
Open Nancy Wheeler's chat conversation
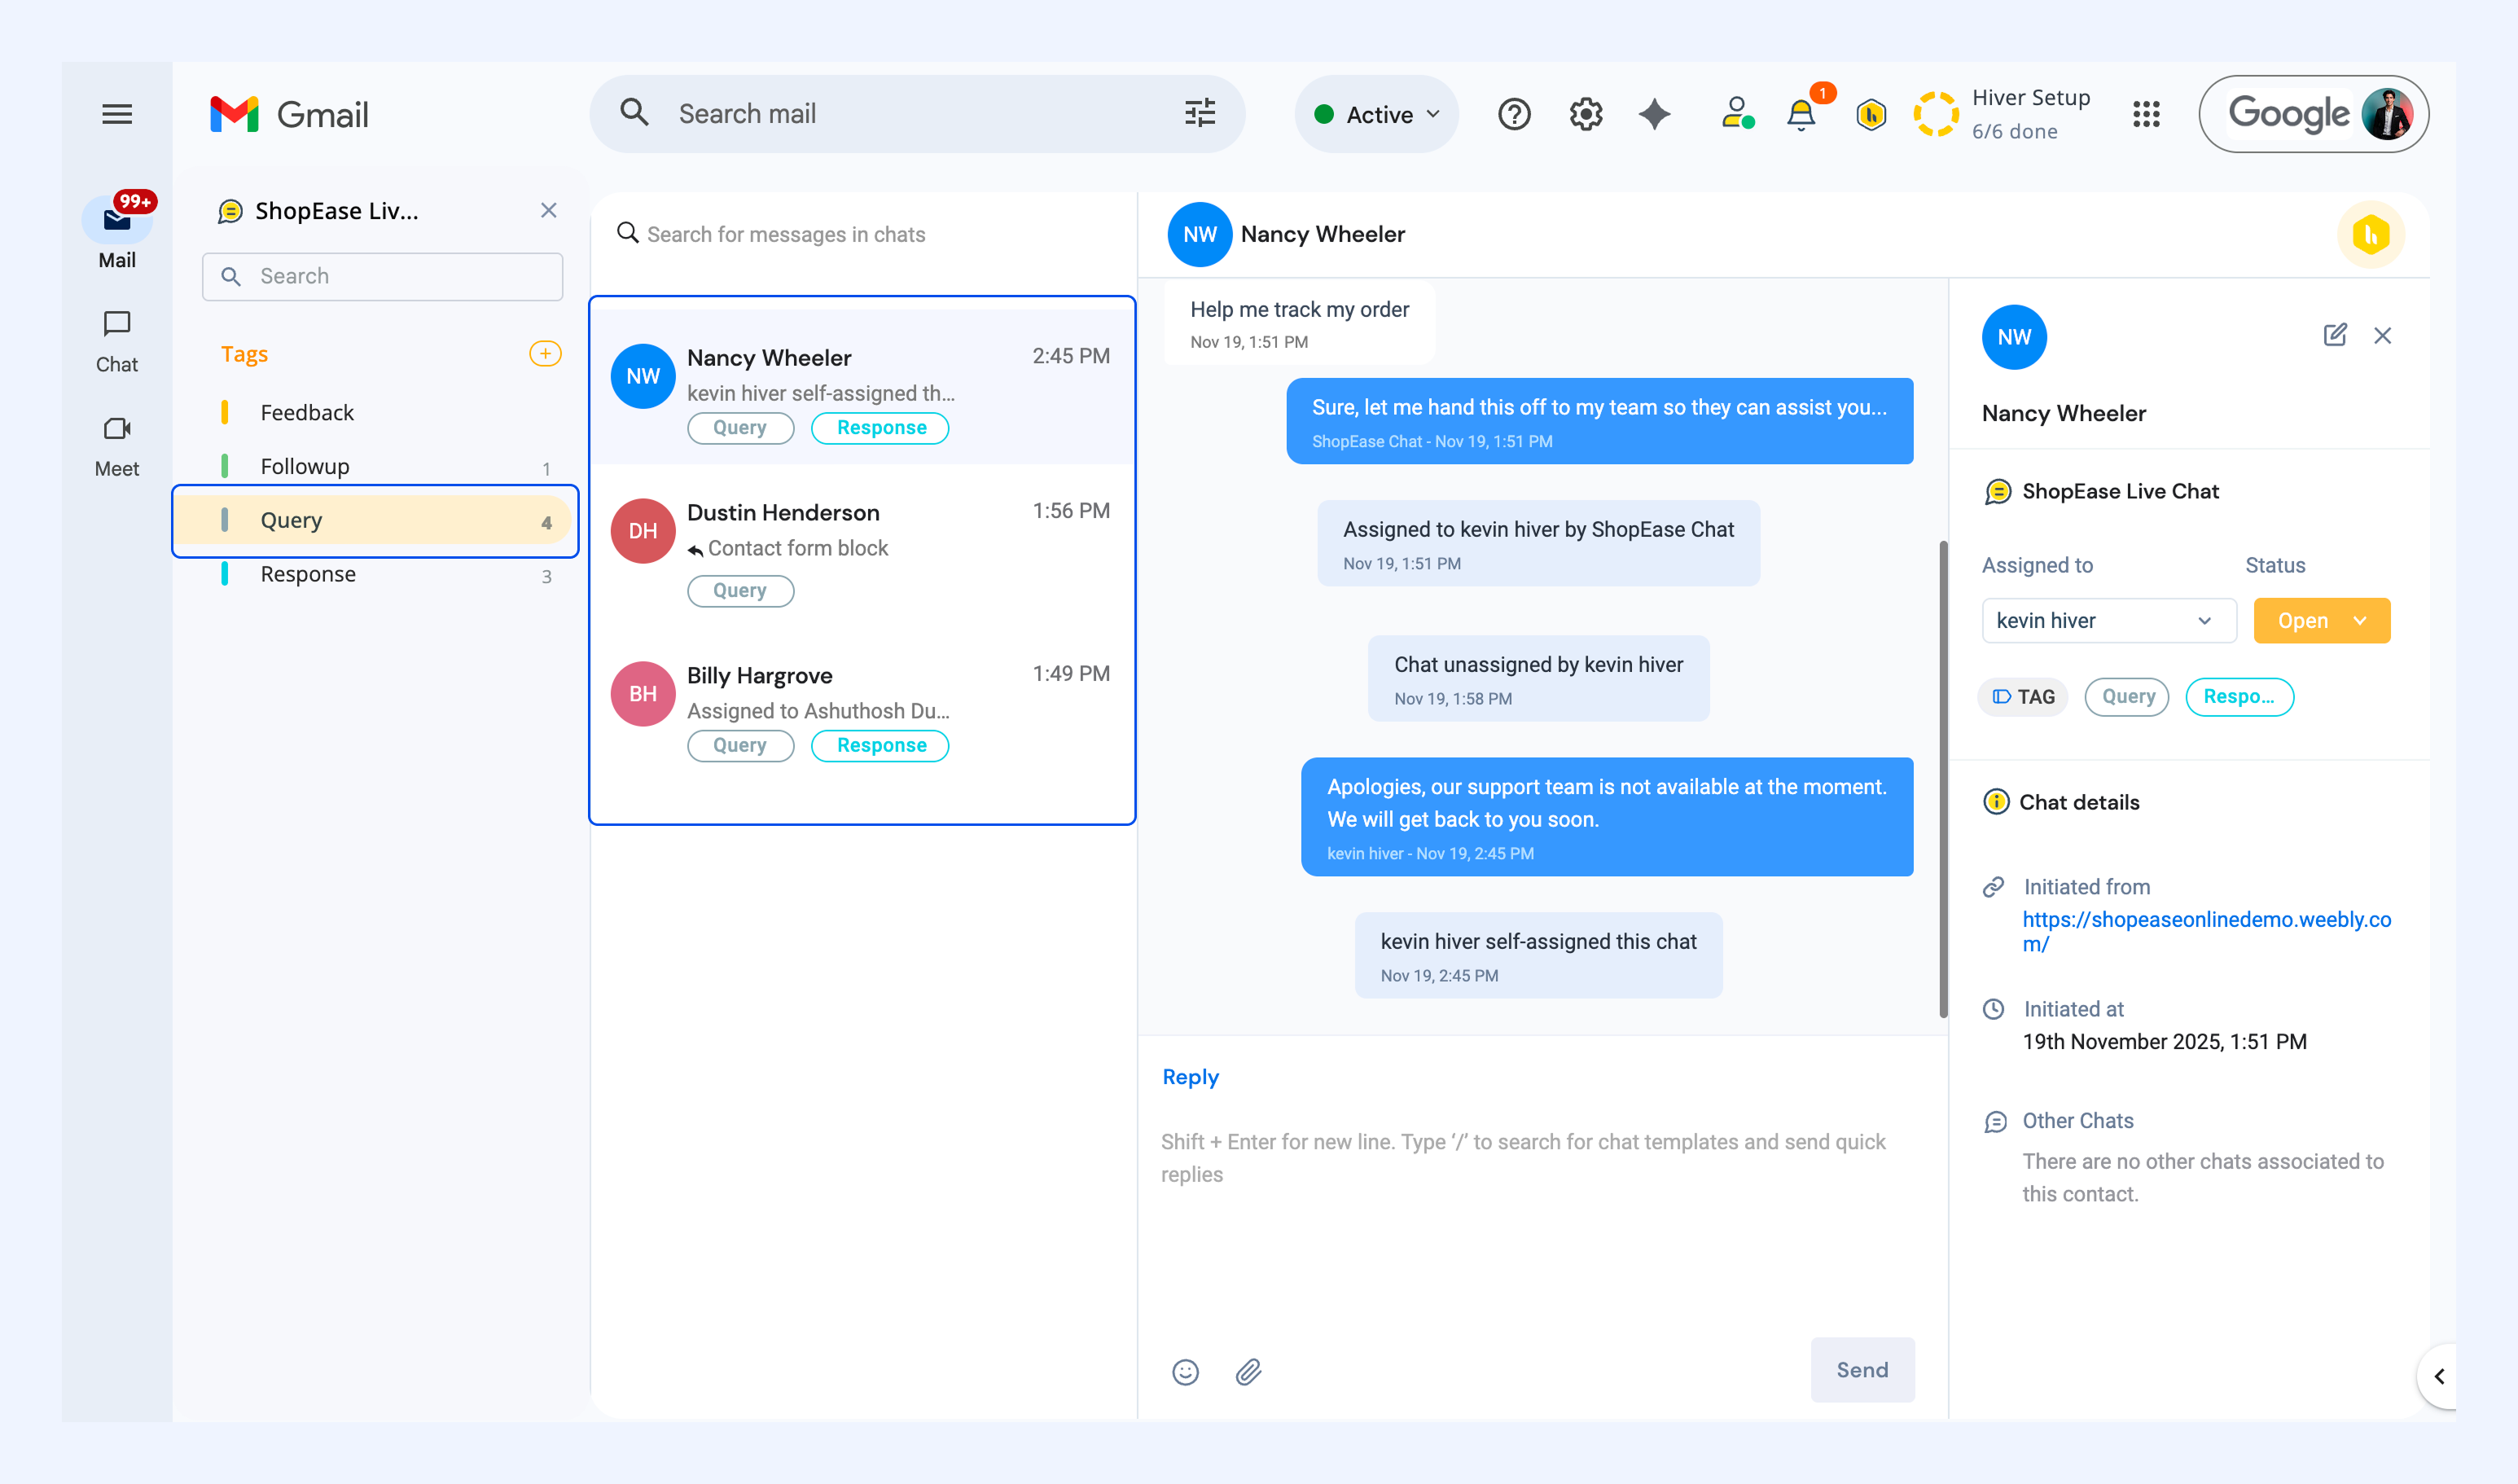point(862,386)
